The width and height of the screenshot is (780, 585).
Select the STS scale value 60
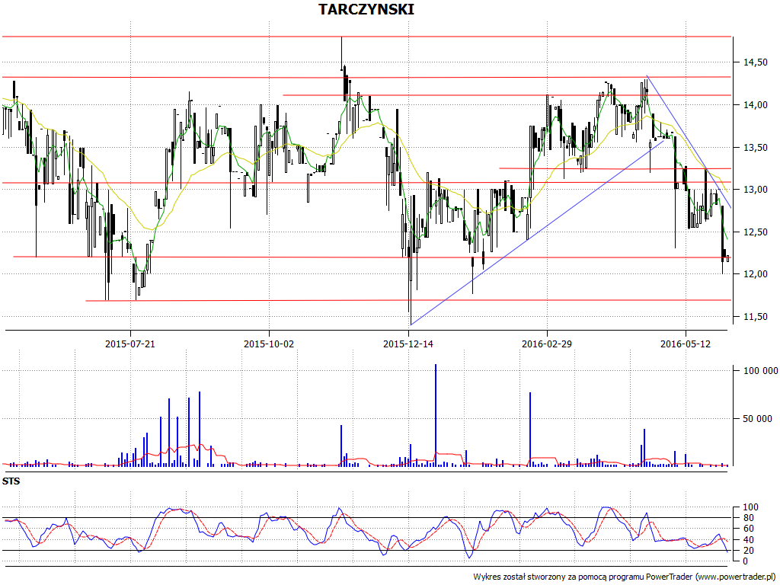[748, 529]
